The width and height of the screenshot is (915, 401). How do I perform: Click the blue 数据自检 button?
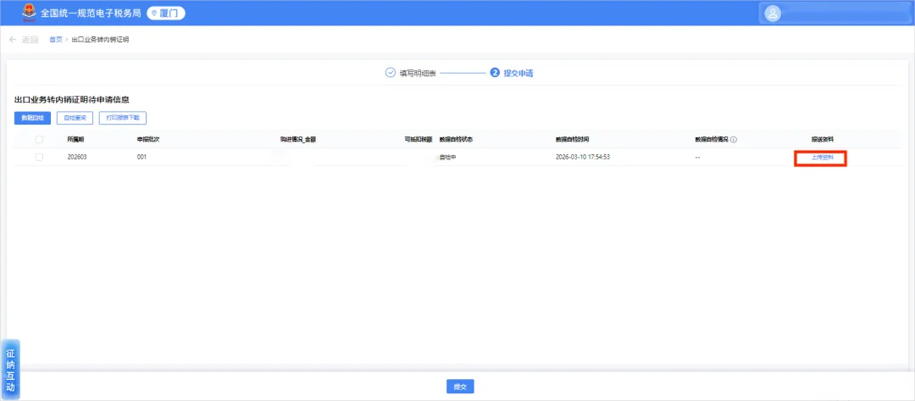[x=33, y=118]
